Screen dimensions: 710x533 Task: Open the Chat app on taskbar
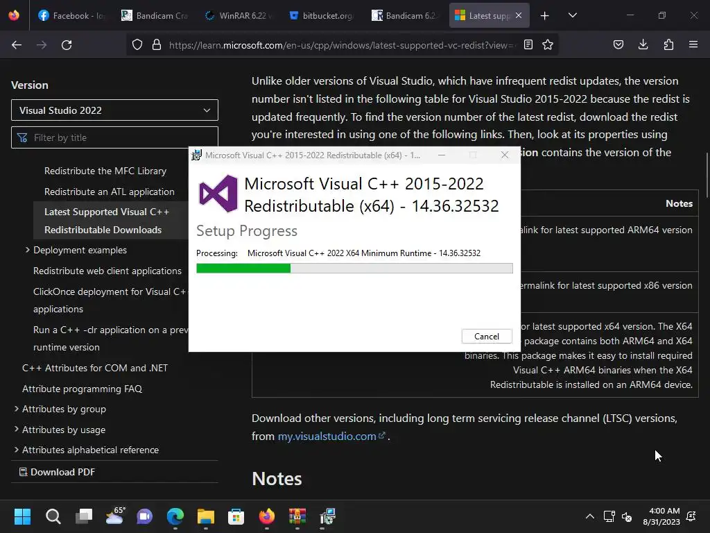coord(144,516)
